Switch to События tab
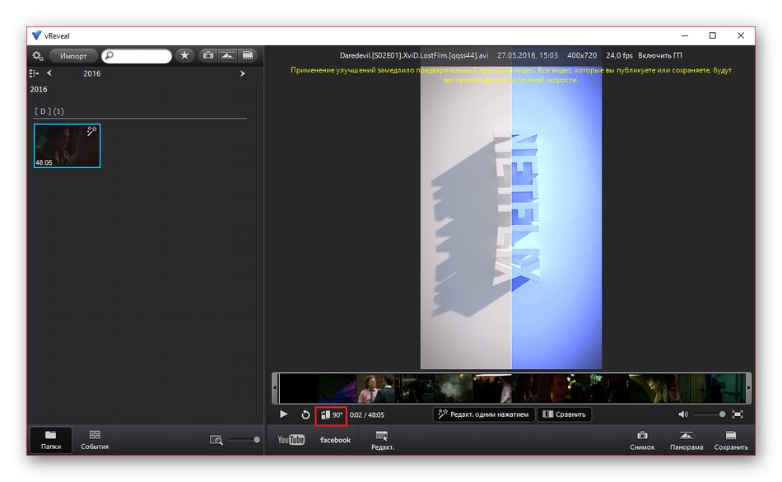782x482 pixels. click(x=95, y=440)
